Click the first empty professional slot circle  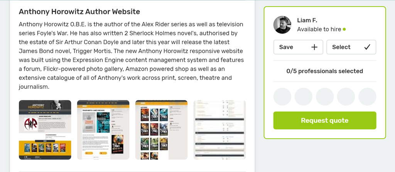pyautogui.click(x=282, y=96)
